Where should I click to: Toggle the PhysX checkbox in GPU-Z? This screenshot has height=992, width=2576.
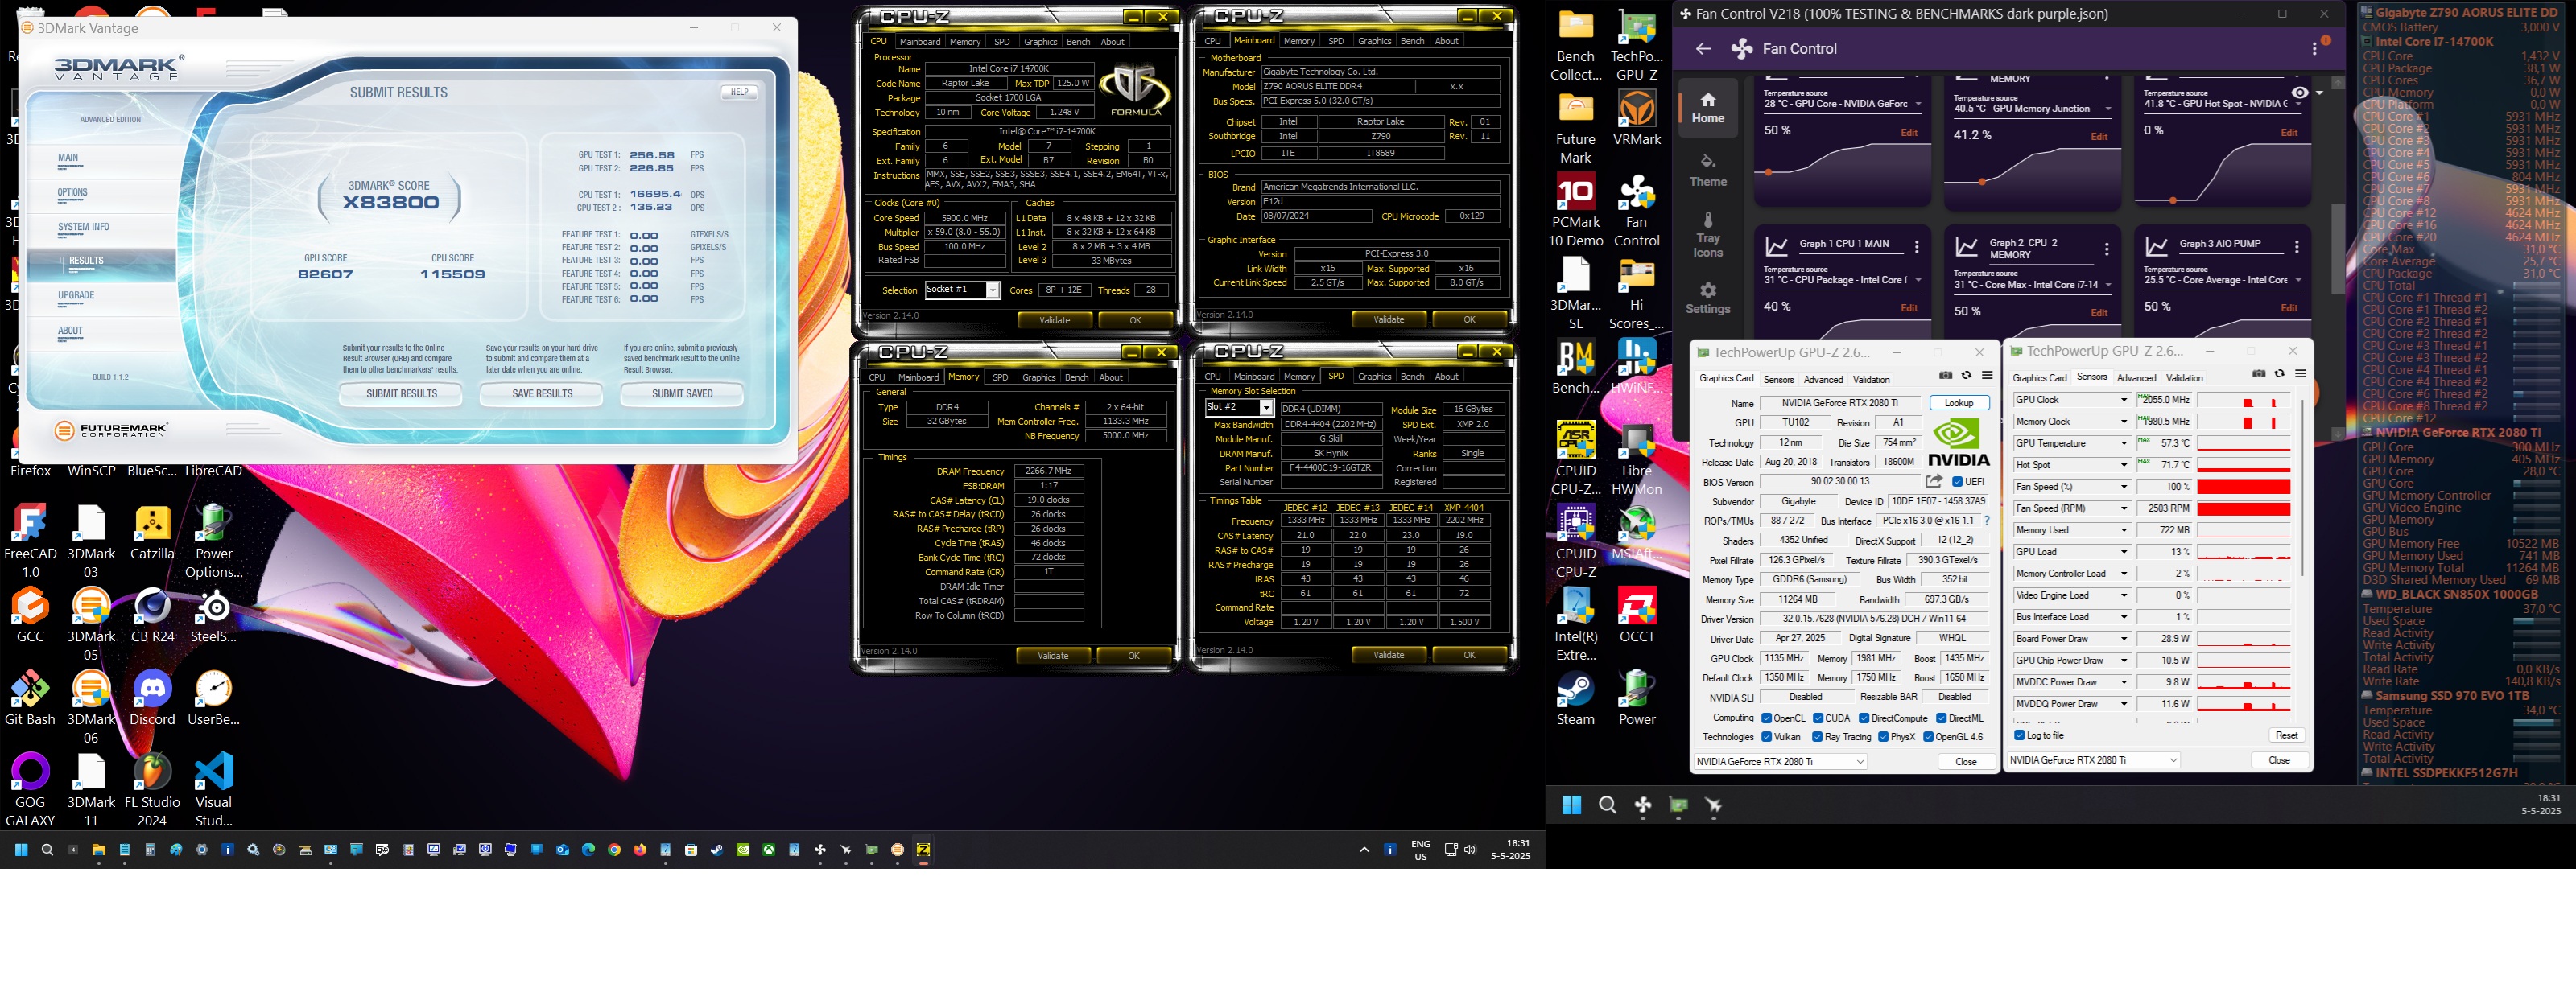(x=1883, y=737)
